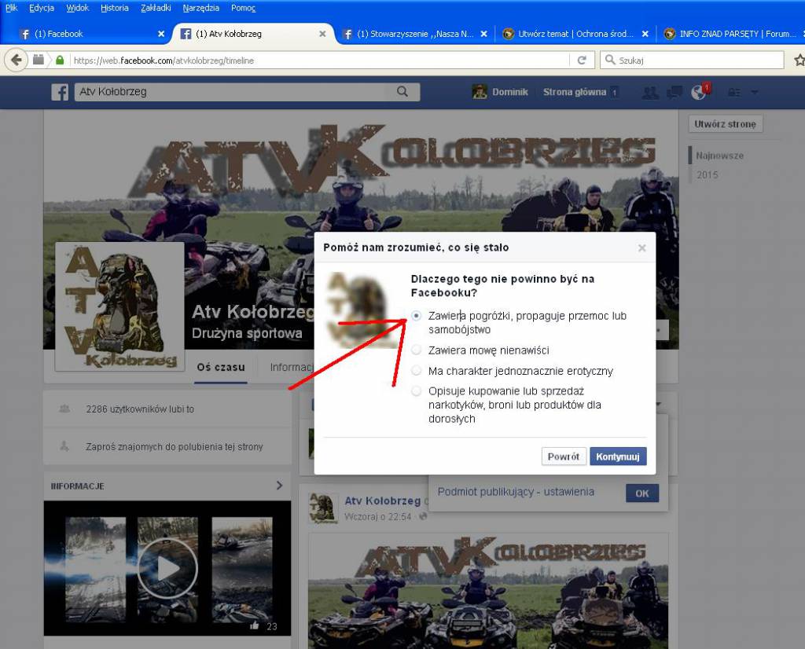Viewport: 805px width, 649px height.
Task: Open friend requests icon in header
Action: coord(650,93)
